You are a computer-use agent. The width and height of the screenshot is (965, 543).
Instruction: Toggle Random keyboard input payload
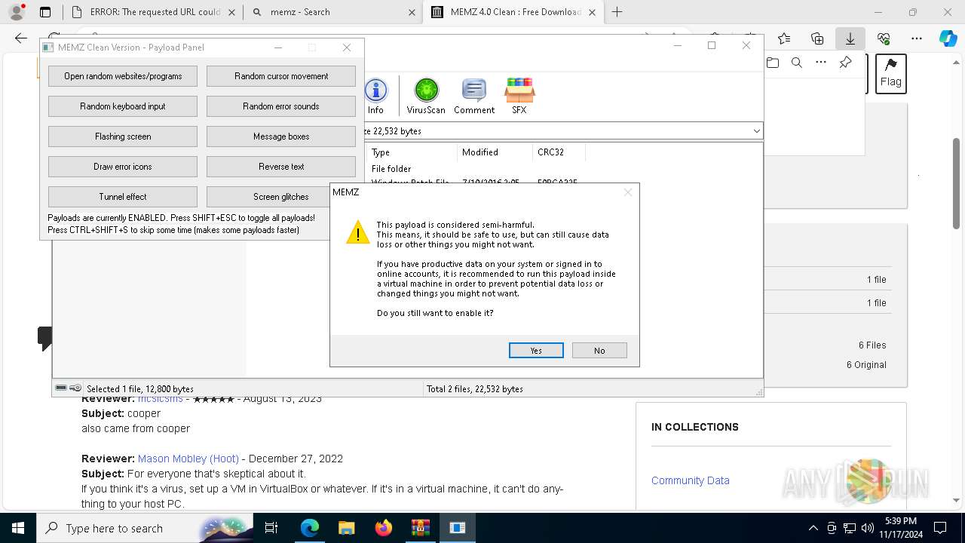(x=123, y=106)
